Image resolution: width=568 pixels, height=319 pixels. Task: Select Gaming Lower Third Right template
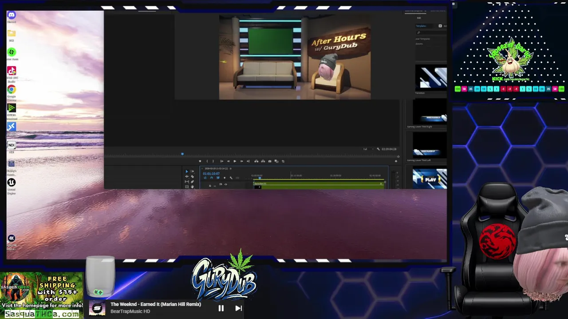[430, 111]
